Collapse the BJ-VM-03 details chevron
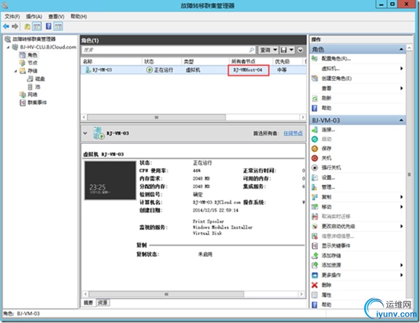 [x=85, y=133]
